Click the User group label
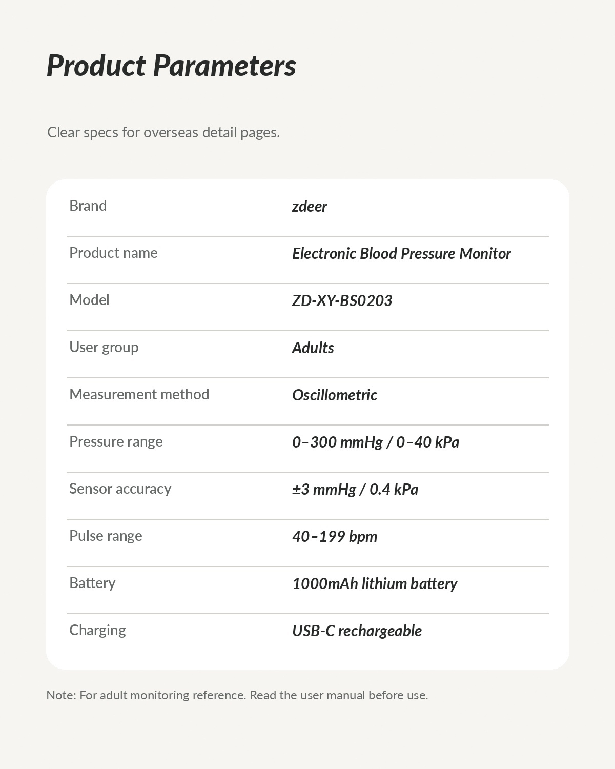615x769 pixels. [104, 348]
